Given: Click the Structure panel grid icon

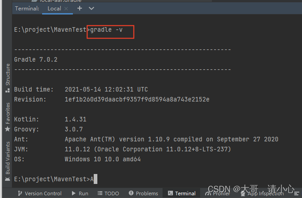Looking at the screenshot, I should coord(8,91).
